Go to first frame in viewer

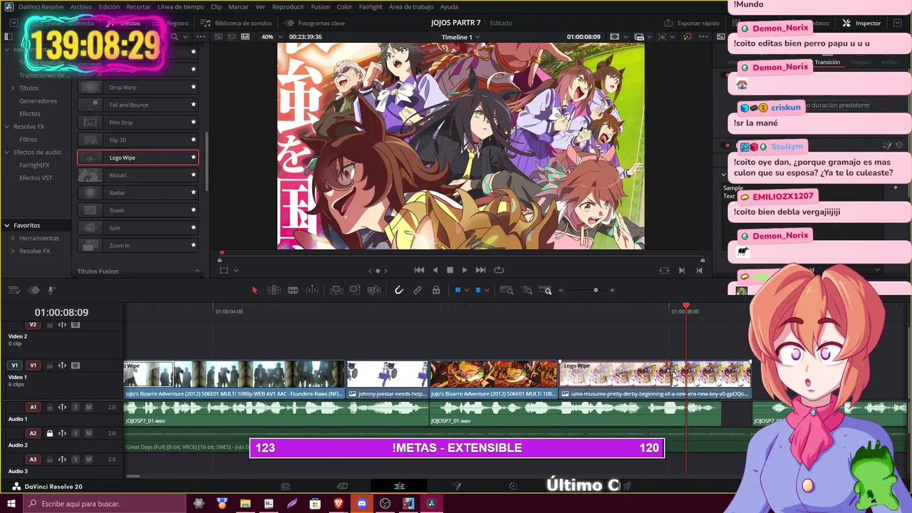pyautogui.click(x=419, y=270)
